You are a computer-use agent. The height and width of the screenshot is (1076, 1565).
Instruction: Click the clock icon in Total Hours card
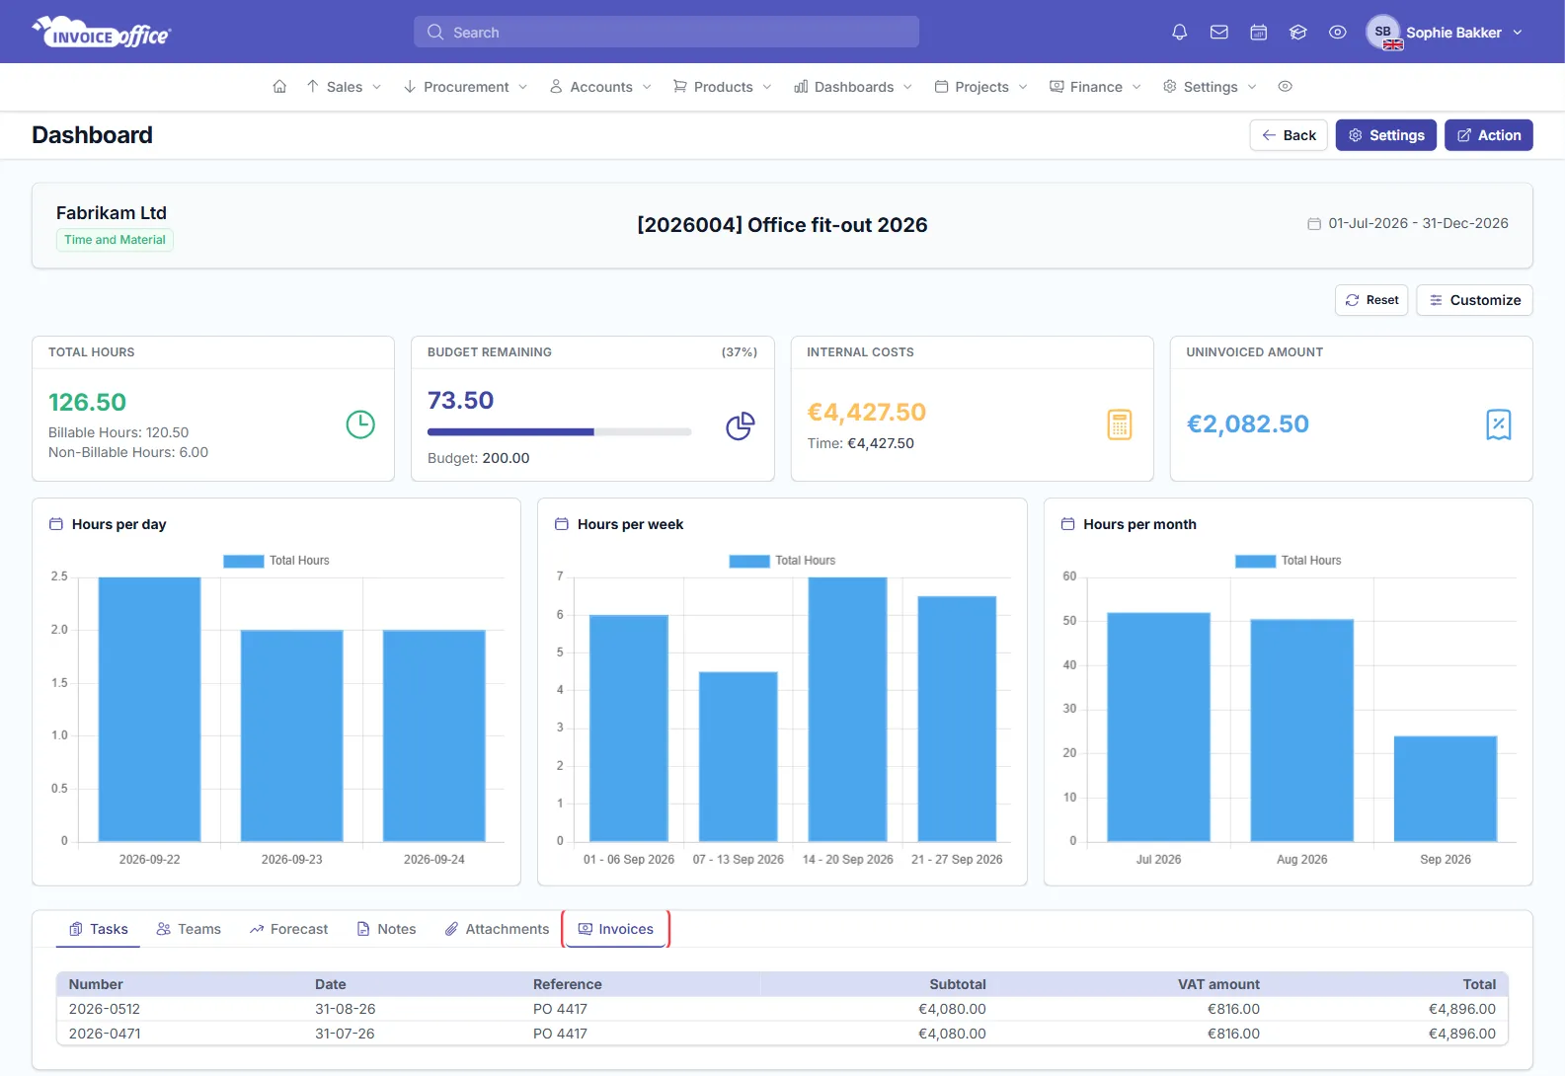(360, 424)
